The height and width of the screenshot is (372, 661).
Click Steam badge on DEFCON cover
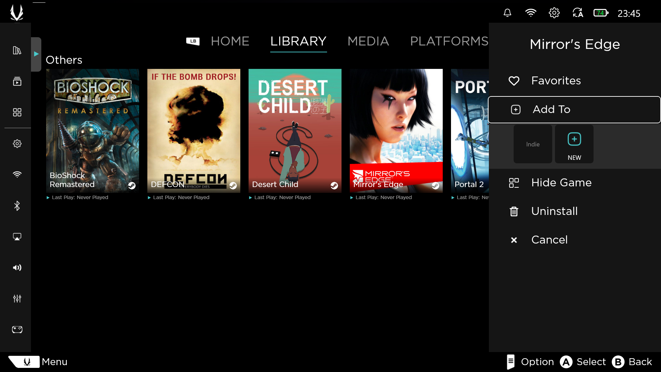click(x=233, y=186)
